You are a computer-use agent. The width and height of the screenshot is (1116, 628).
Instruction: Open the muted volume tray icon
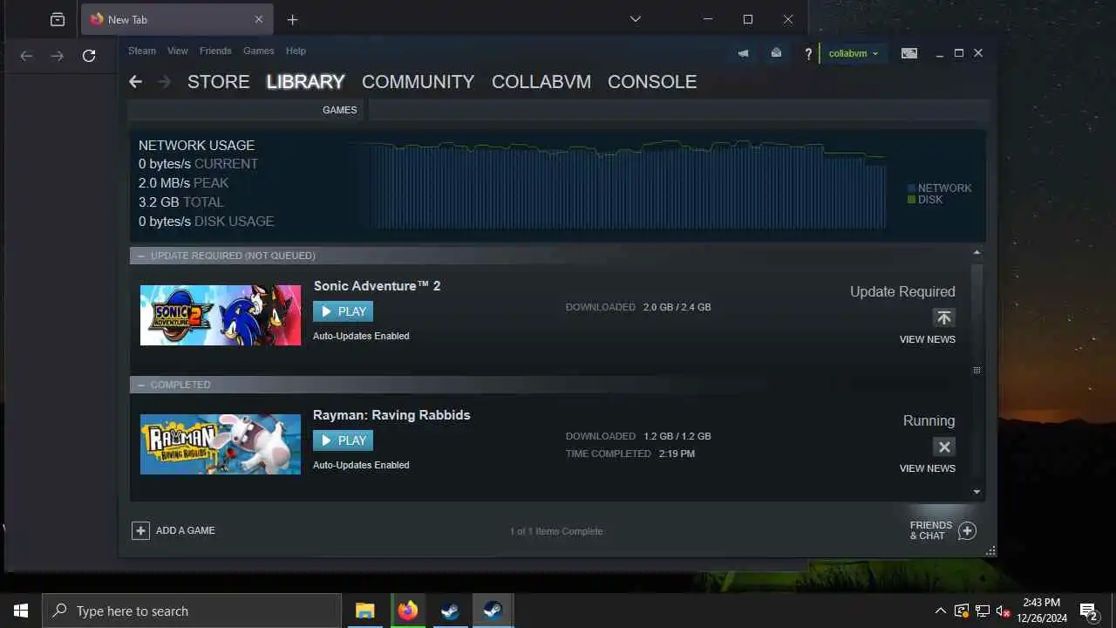click(x=1004, y=611)
